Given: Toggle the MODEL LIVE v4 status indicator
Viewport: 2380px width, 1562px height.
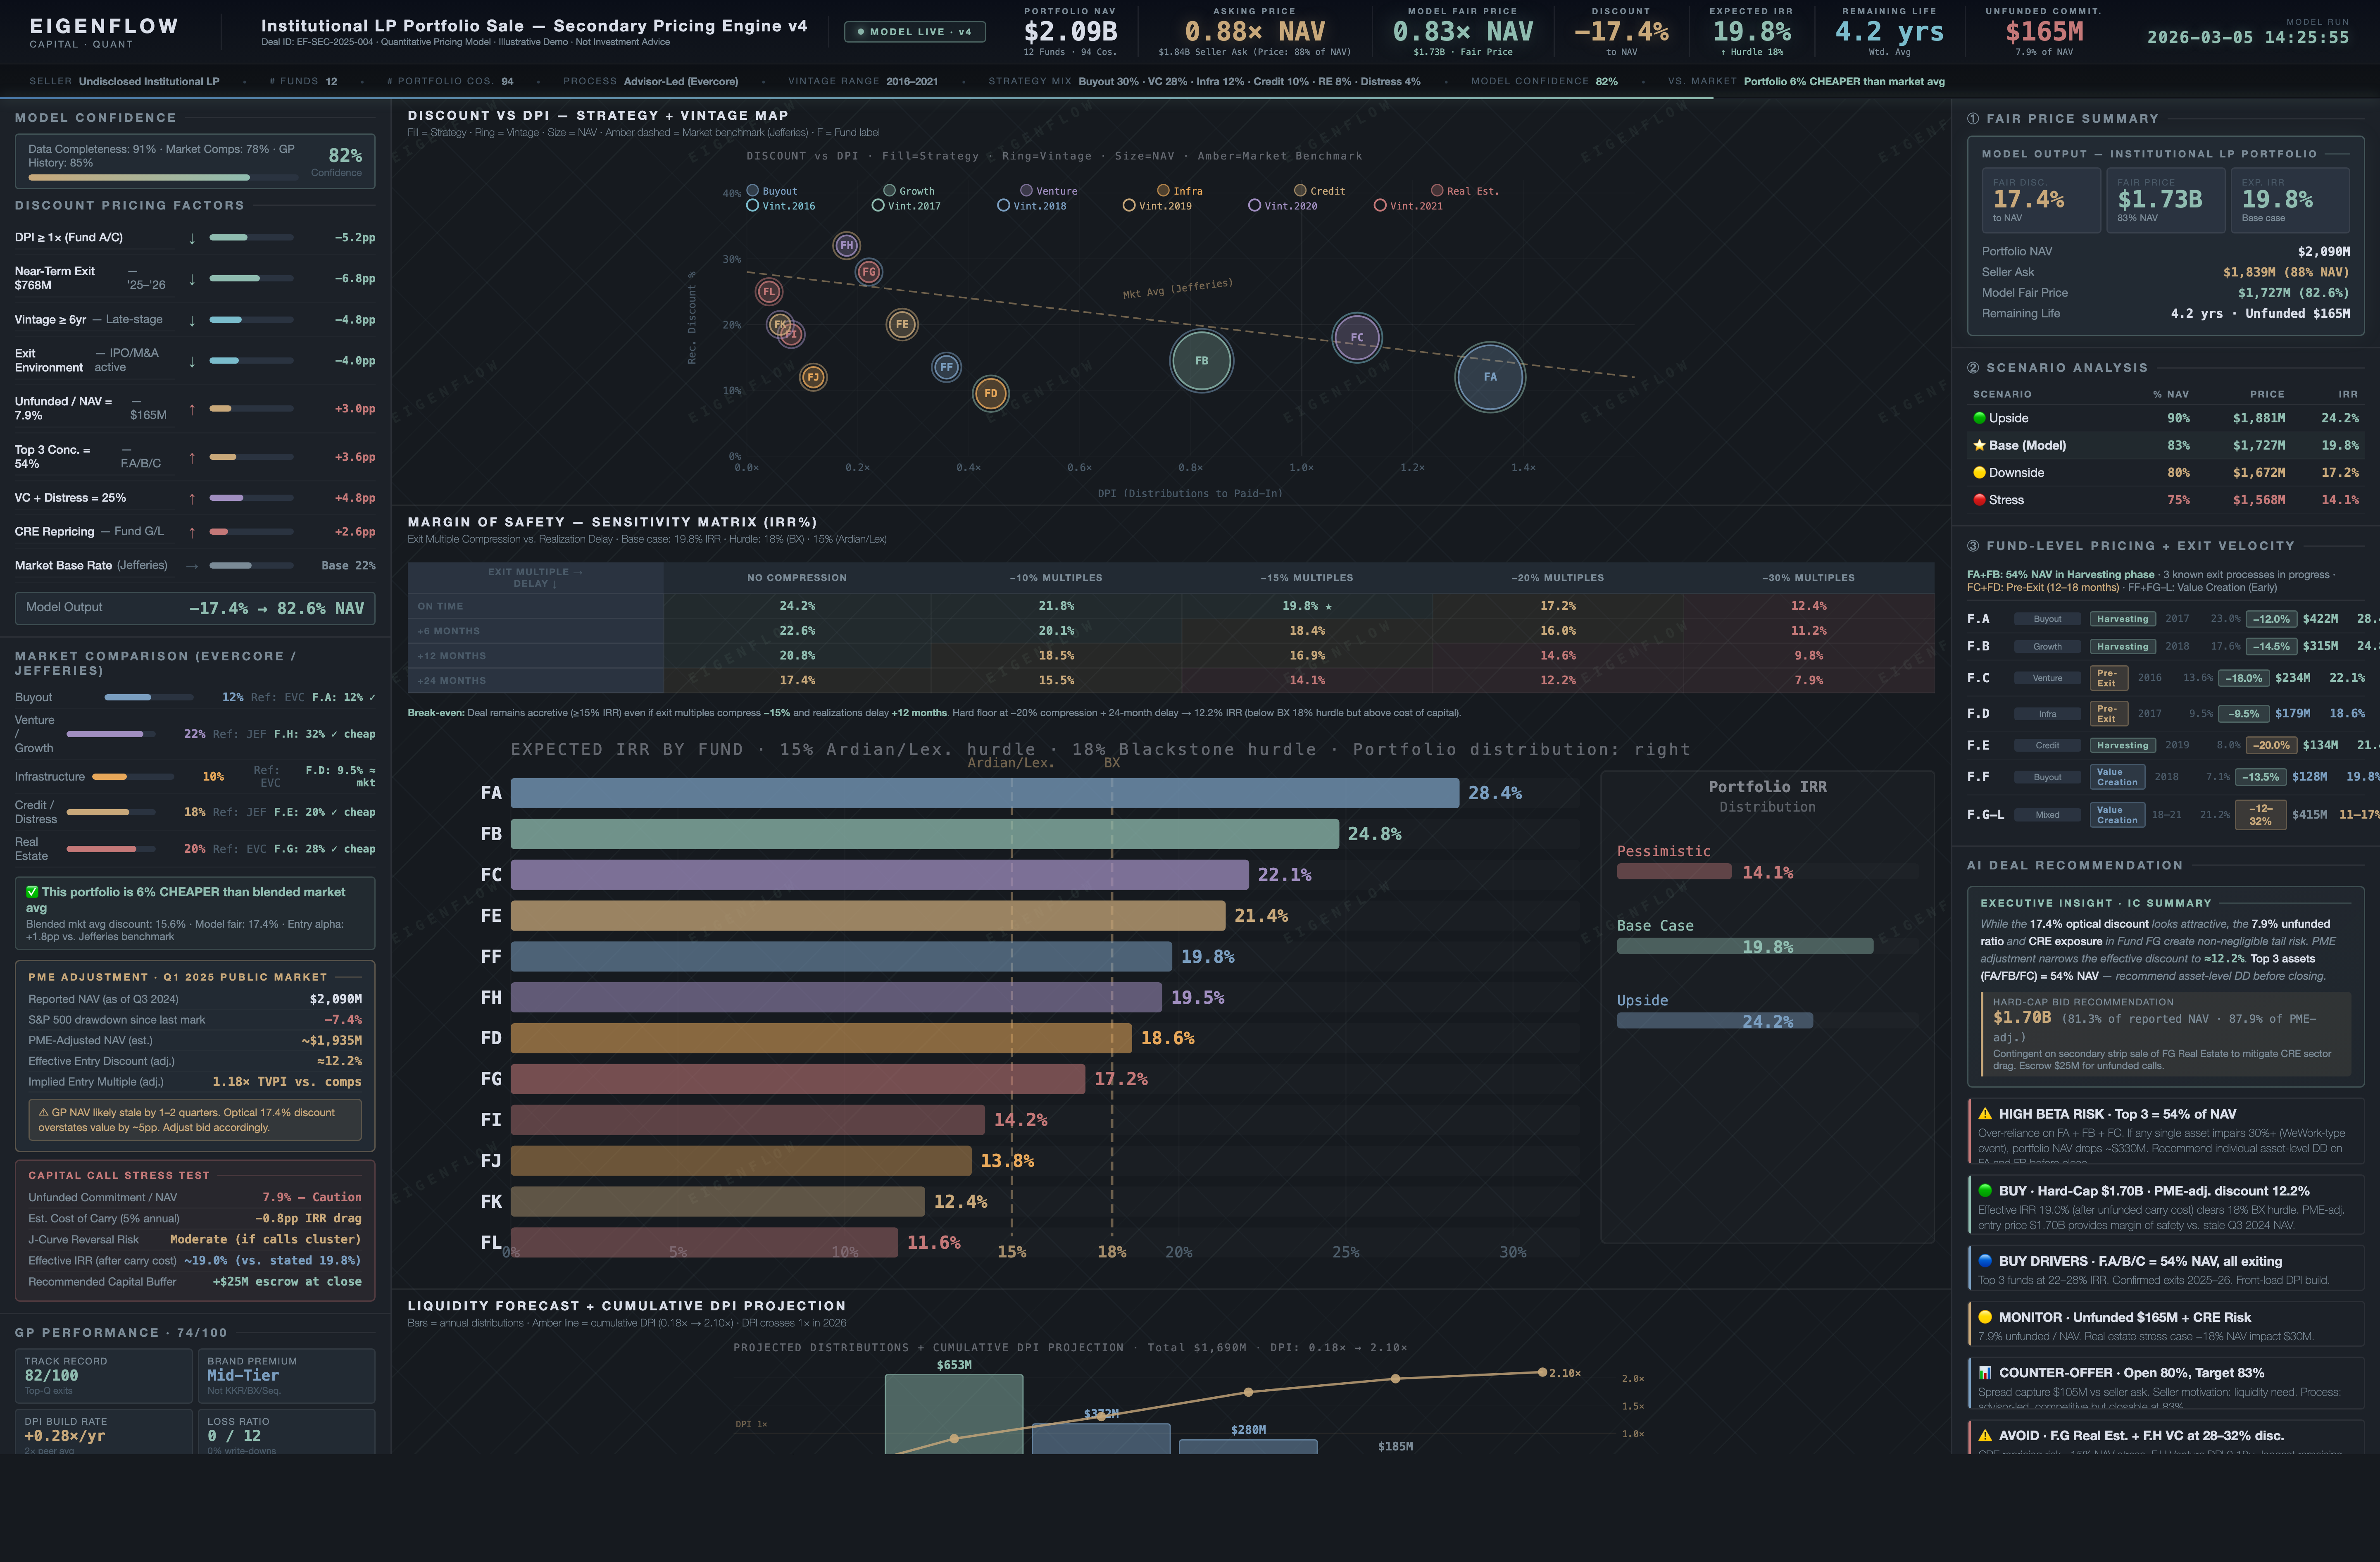Looking at the screenshot, I should coord(914,31).
